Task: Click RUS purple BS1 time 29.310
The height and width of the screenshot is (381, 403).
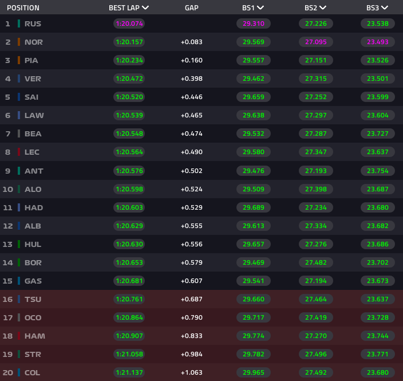Action: pyautogui.click(x=253, y=23)
